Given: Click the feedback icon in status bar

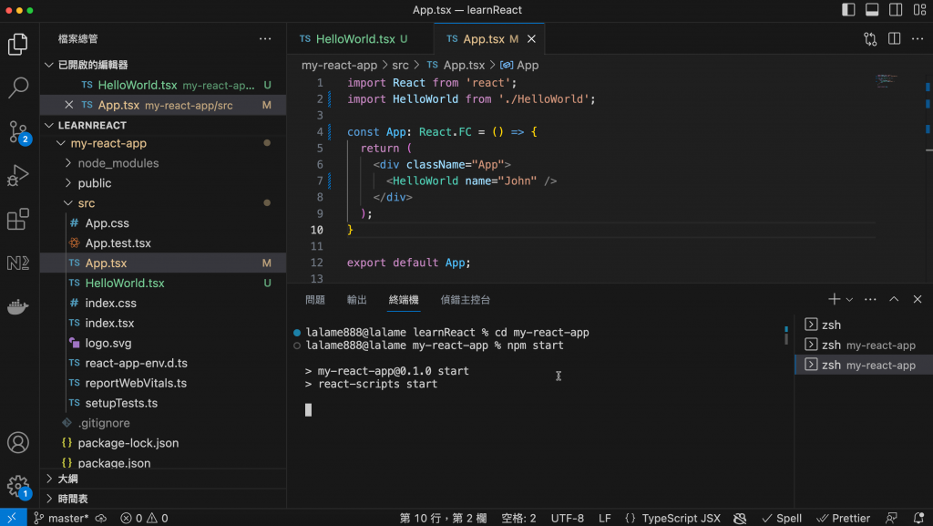Looking at the screenshot, I should point(891,519).
